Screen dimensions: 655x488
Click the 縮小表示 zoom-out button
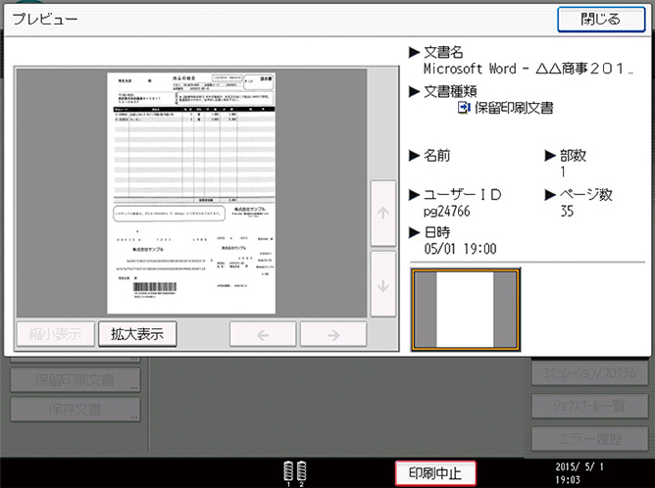[x=56, y=334]
